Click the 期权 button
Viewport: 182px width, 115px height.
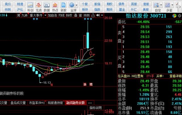pos(109,4)
